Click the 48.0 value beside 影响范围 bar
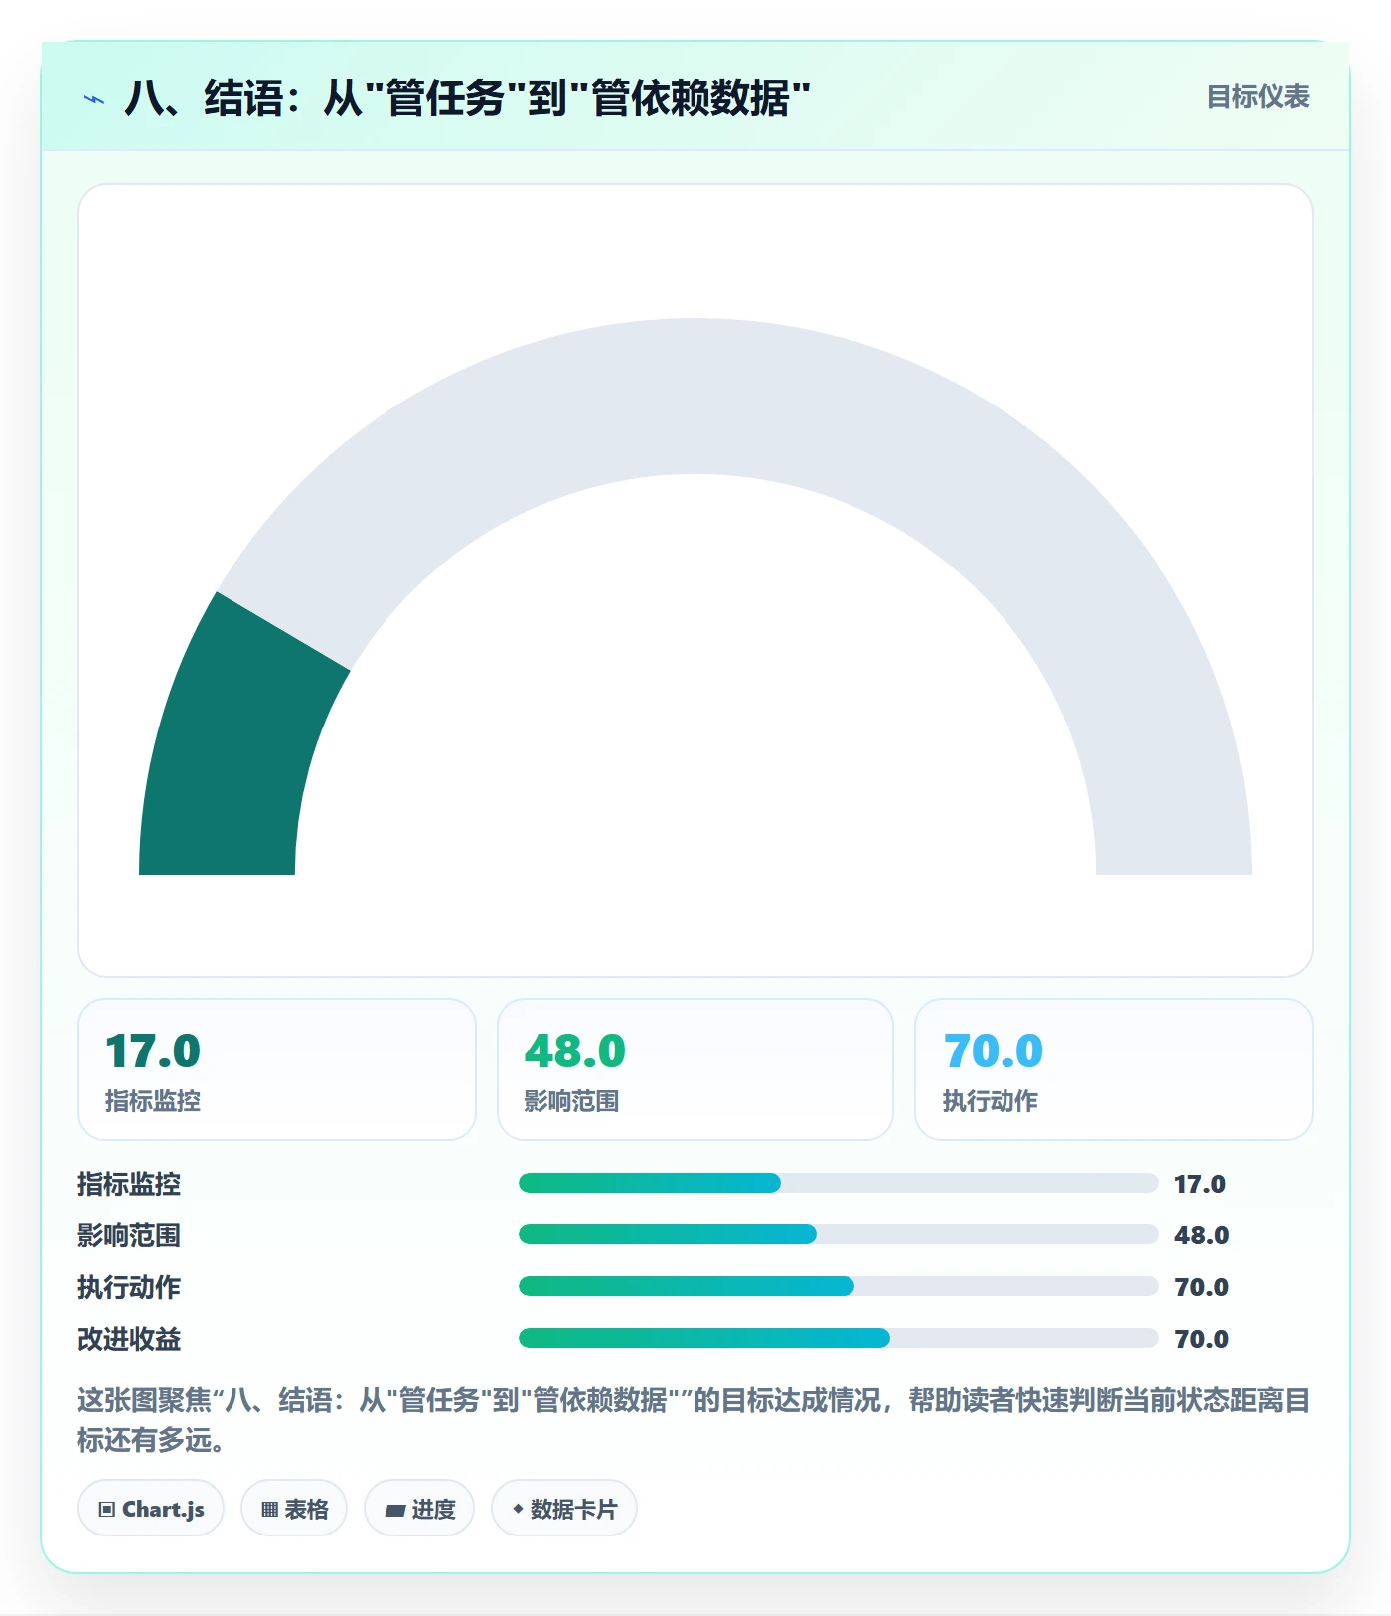Viewport: 1391px width, 1616px height. click(1202, 1235)
